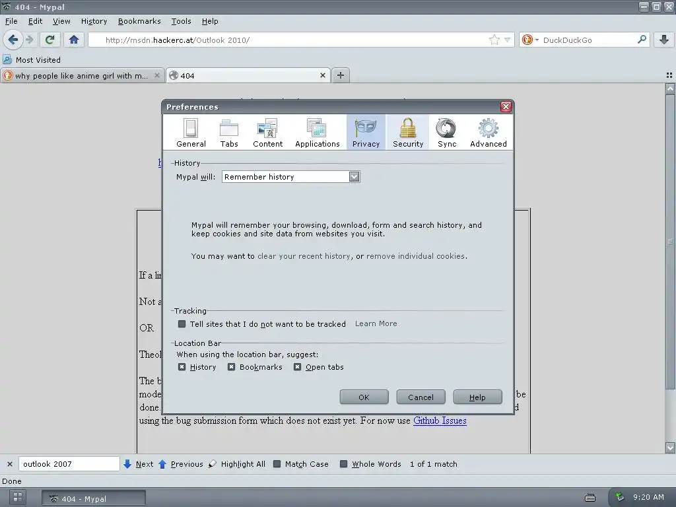Open the Sync preferences pane
This screenshot has height=507, width=676.
tap(447, 133)
